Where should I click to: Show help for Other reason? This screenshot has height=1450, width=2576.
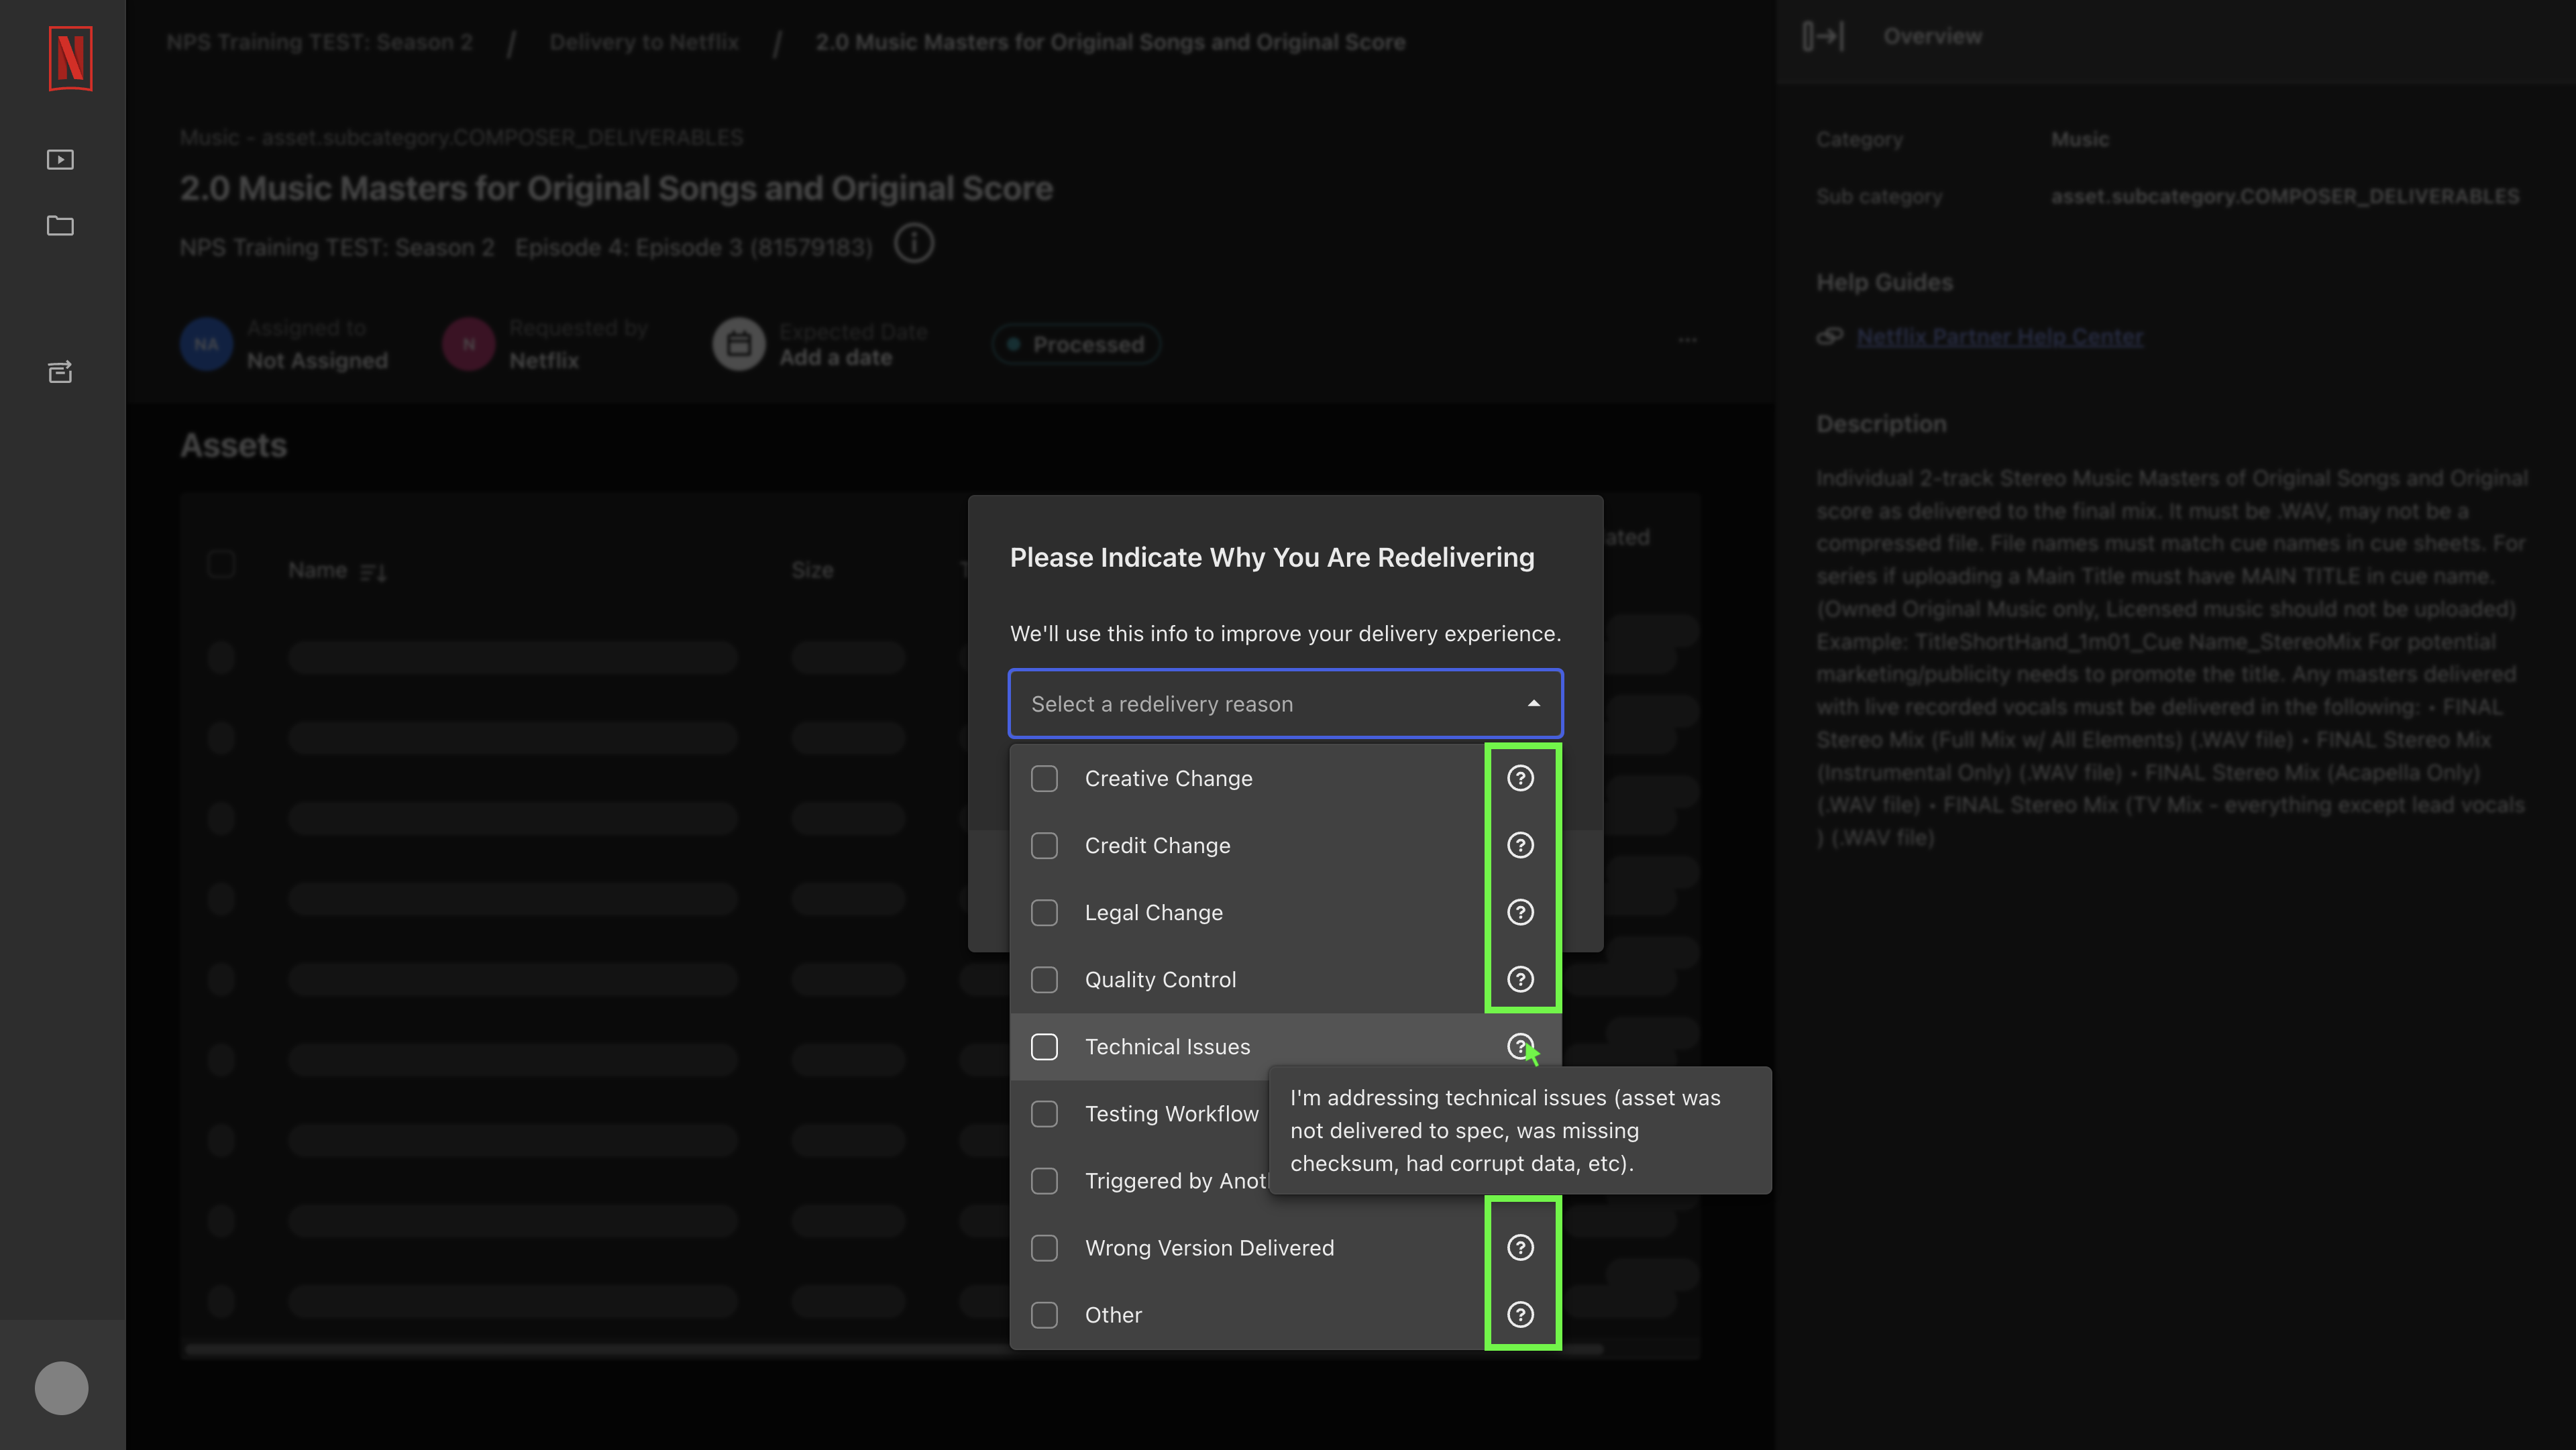point(1520,1314)
